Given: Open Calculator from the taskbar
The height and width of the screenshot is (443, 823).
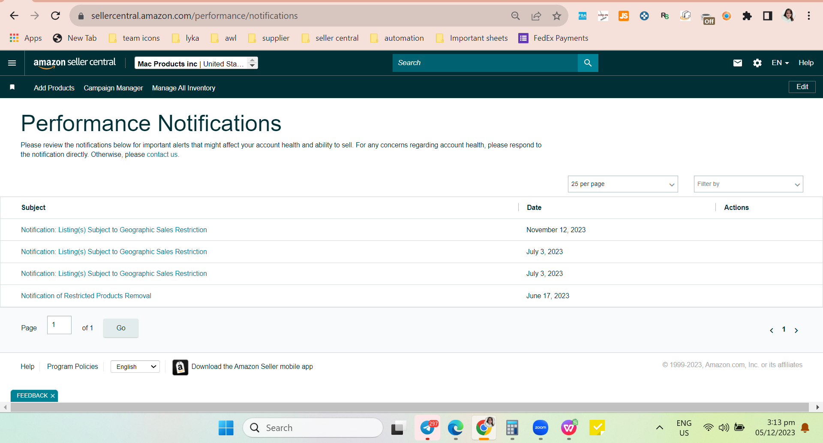Looking at the screenshot, I should [512, 428].
